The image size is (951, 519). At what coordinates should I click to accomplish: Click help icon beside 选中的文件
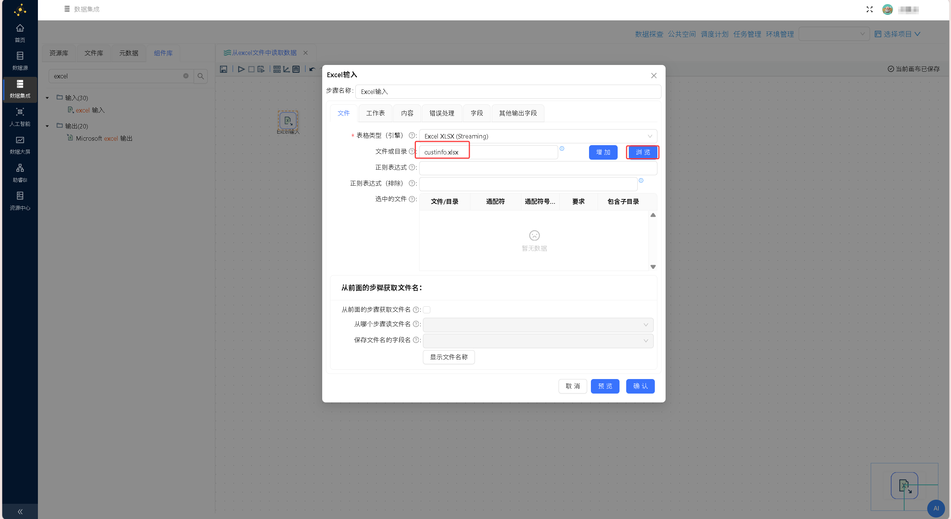pyautogui.click(x=412, y=199)
